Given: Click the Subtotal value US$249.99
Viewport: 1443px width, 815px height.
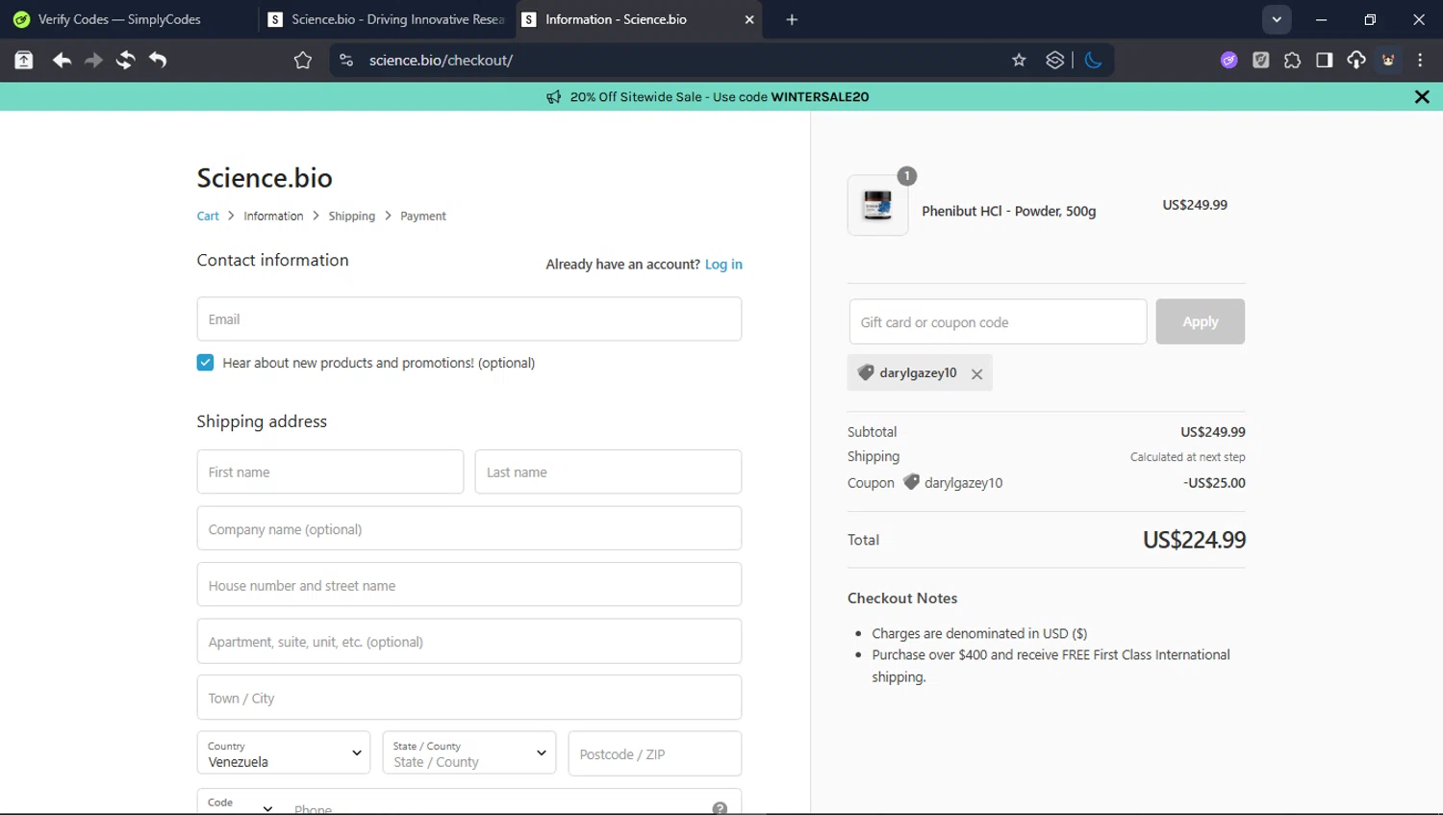Looking at the screenshot, I should click(1213, 432).
